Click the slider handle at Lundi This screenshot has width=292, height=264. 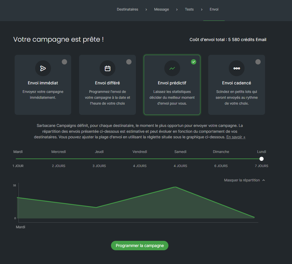[262, 159]
